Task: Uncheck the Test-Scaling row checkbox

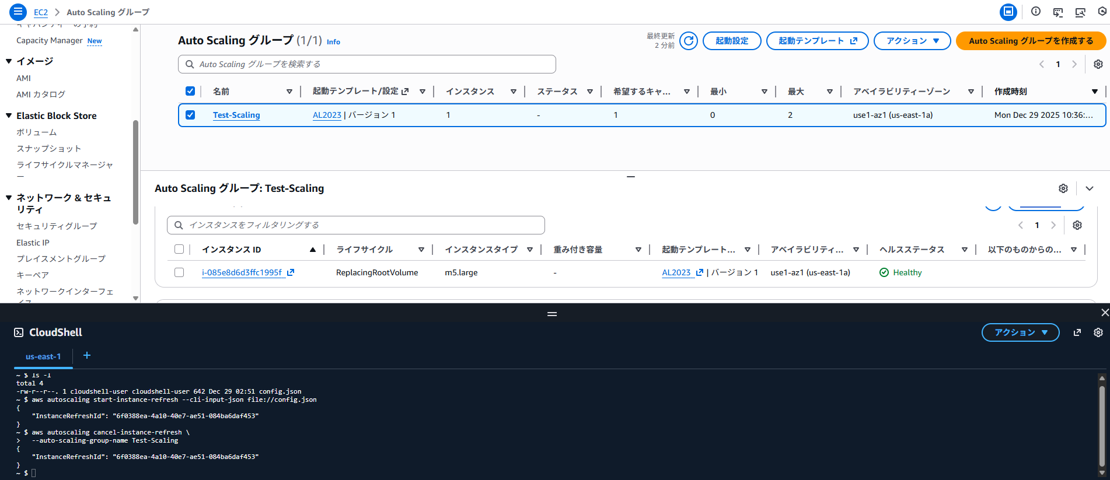Action: coord(190,115)
